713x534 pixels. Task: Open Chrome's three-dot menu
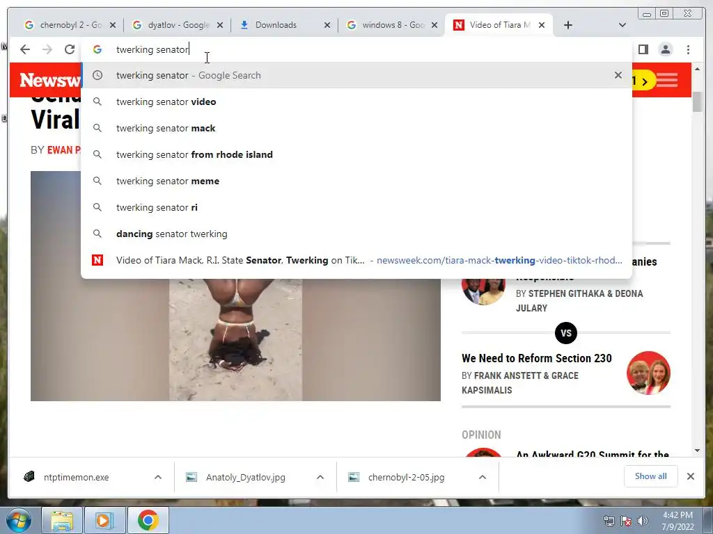[688, 49]
